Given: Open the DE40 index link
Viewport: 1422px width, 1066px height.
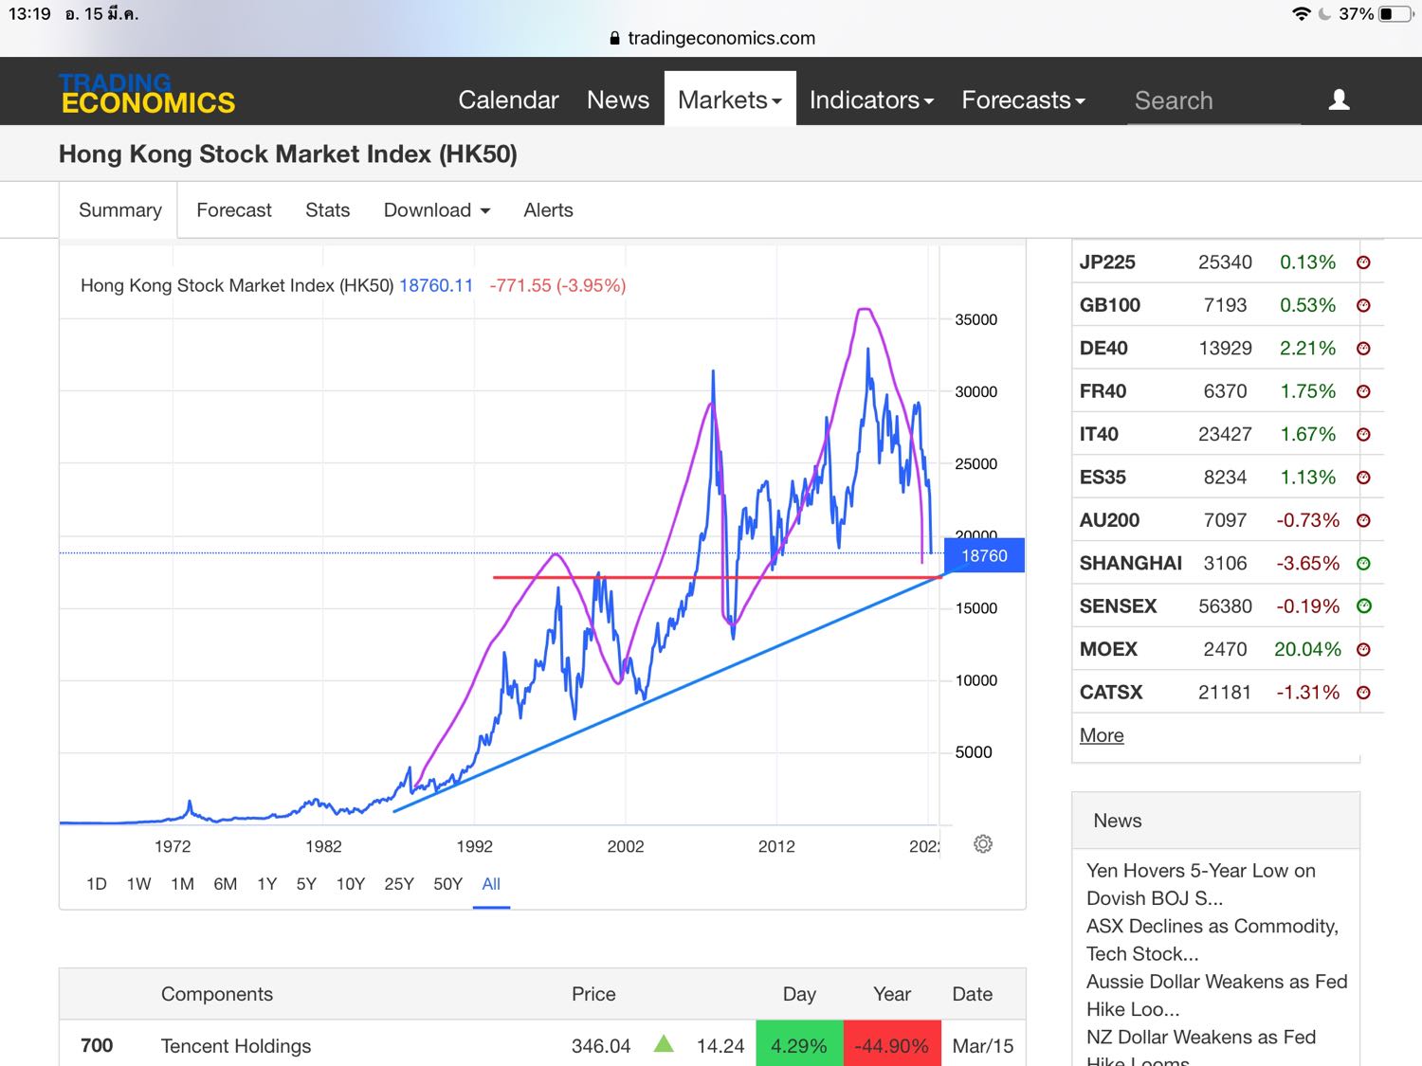Looking at the screenshot, I should coord(1103,349).
